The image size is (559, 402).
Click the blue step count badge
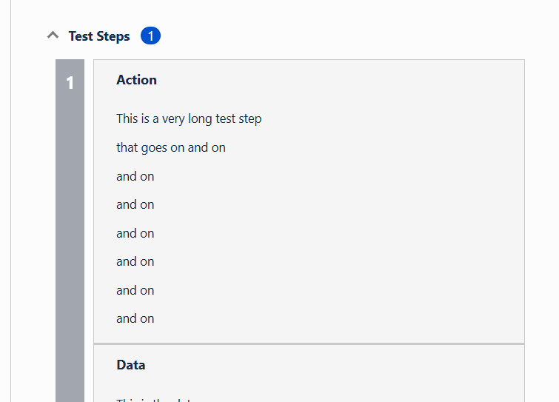click(x=150, y=36)
